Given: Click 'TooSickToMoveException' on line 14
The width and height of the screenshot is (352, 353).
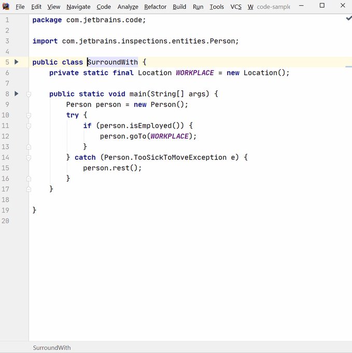Looking at the screenshot, I should (180, 157).
